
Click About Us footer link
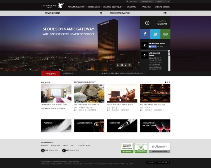pos(45,145)
